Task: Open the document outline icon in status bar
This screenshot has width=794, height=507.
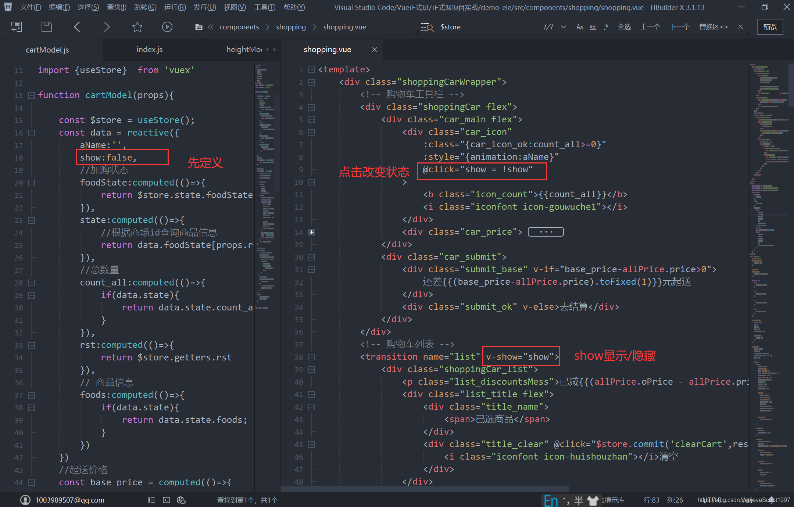Action: (152, 500)
